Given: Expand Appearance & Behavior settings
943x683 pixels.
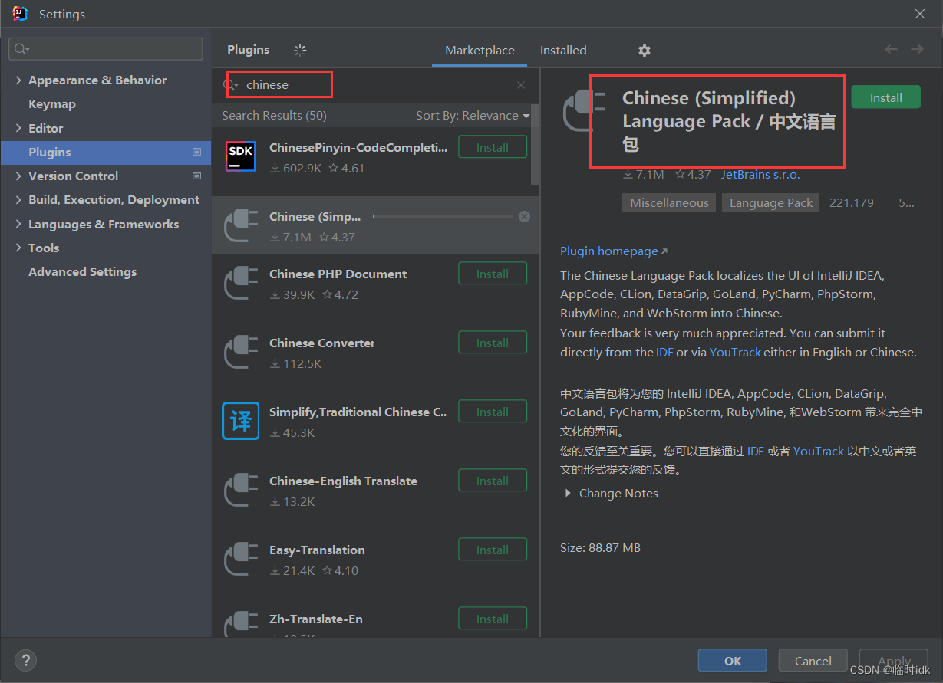Looking at the screenshot, I should 18,80.
